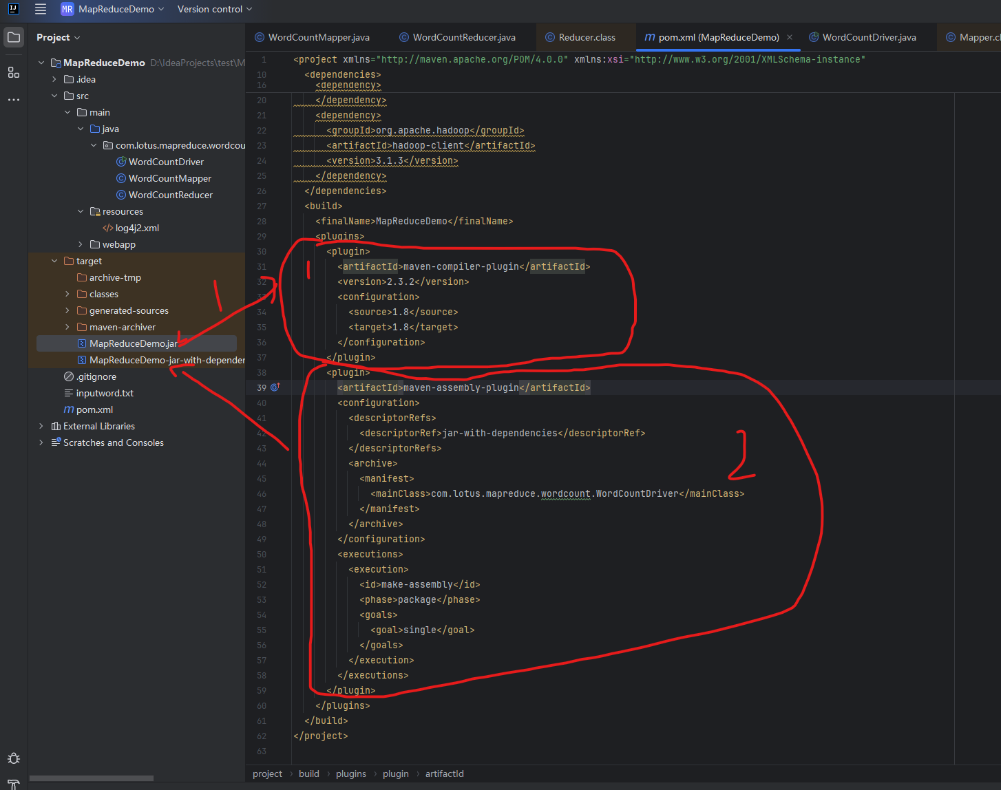
Task: Show more tool windows via ellipsis icon
Action: click(13, 99)
